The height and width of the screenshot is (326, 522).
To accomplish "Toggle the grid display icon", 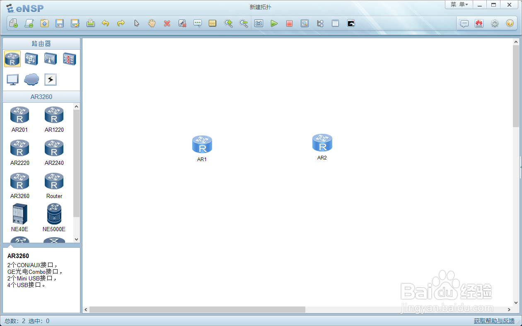I will pos(335,24).
